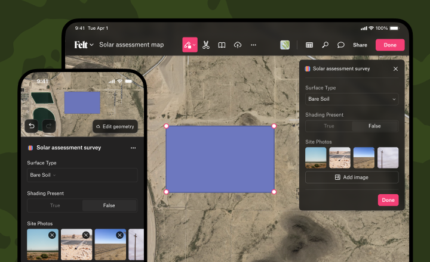Tap Edit geometry on the phone
Screen dimensions: 430x262
click(115, 126)
